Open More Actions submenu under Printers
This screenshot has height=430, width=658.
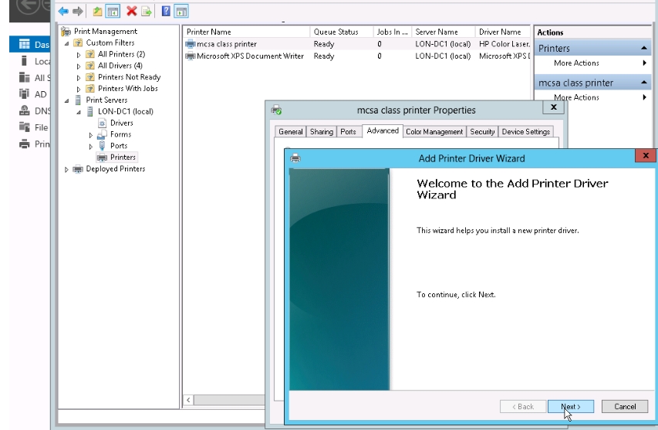point(593,63)
